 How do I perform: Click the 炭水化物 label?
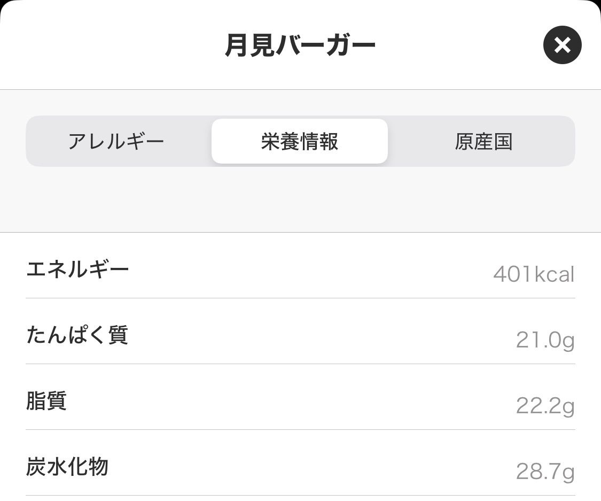click(x=67, y=467)
